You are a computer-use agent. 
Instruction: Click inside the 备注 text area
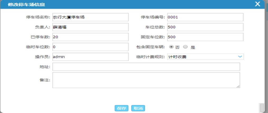pyautogui.click(x=146, y=80)
